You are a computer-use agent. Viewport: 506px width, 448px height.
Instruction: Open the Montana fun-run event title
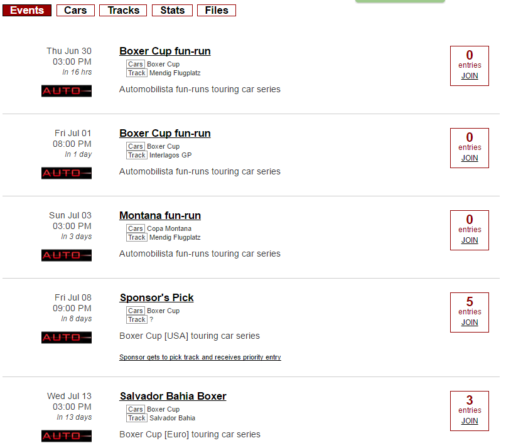tap(160, 215)
